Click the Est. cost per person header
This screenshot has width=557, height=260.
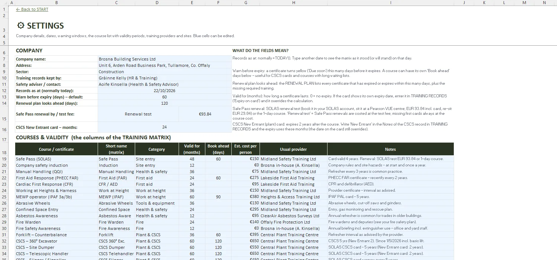(x=245, y=149)
